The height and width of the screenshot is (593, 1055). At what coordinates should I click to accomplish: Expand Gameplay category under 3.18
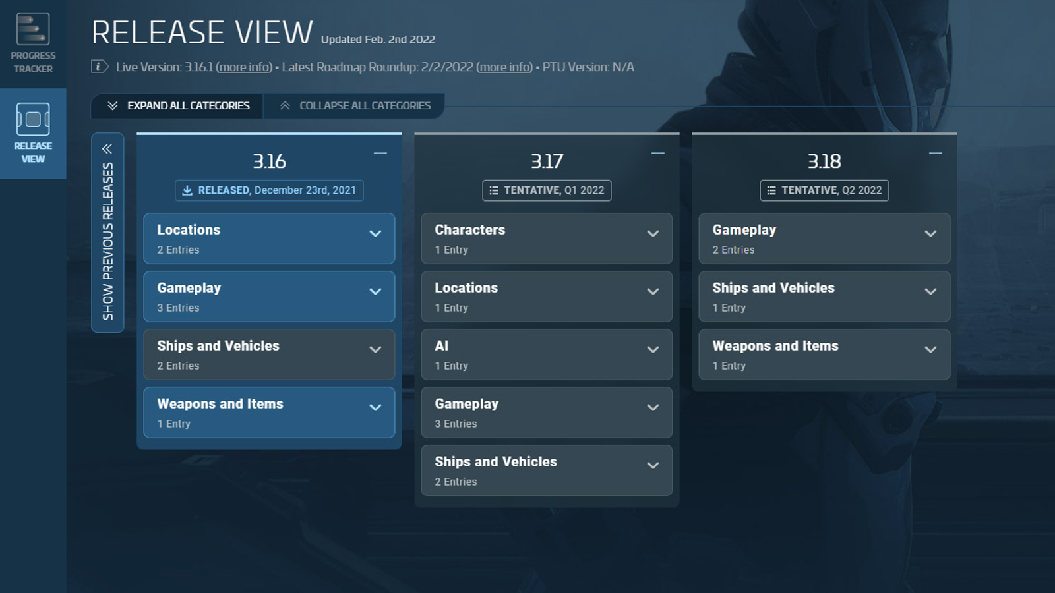click(930, 234)
